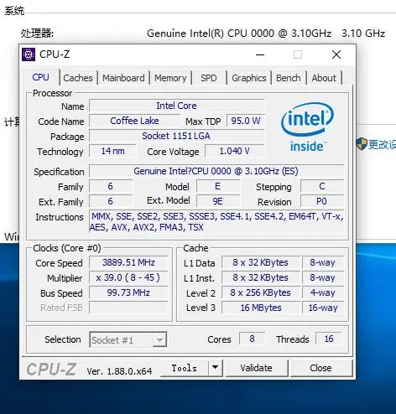Click the 1.040 V core voltage value
Image resolution: width=396 pixels, height=414 pixels.
pos(235,151)
